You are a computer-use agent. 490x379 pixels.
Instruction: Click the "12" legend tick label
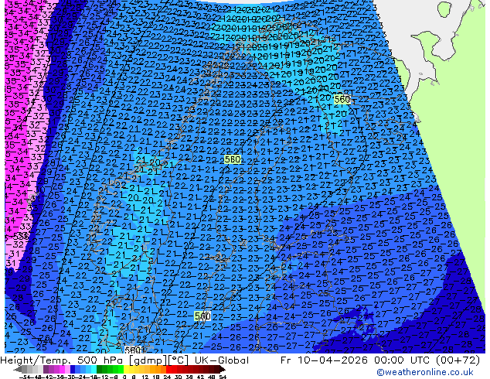(x=145, y=377)
